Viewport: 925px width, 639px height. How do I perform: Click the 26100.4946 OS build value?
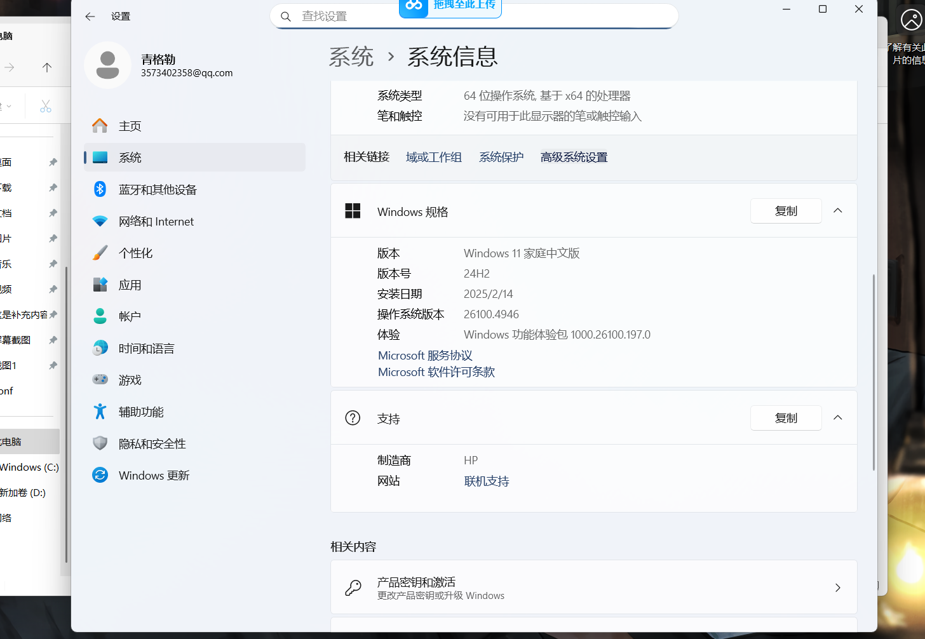click(491, 314)
